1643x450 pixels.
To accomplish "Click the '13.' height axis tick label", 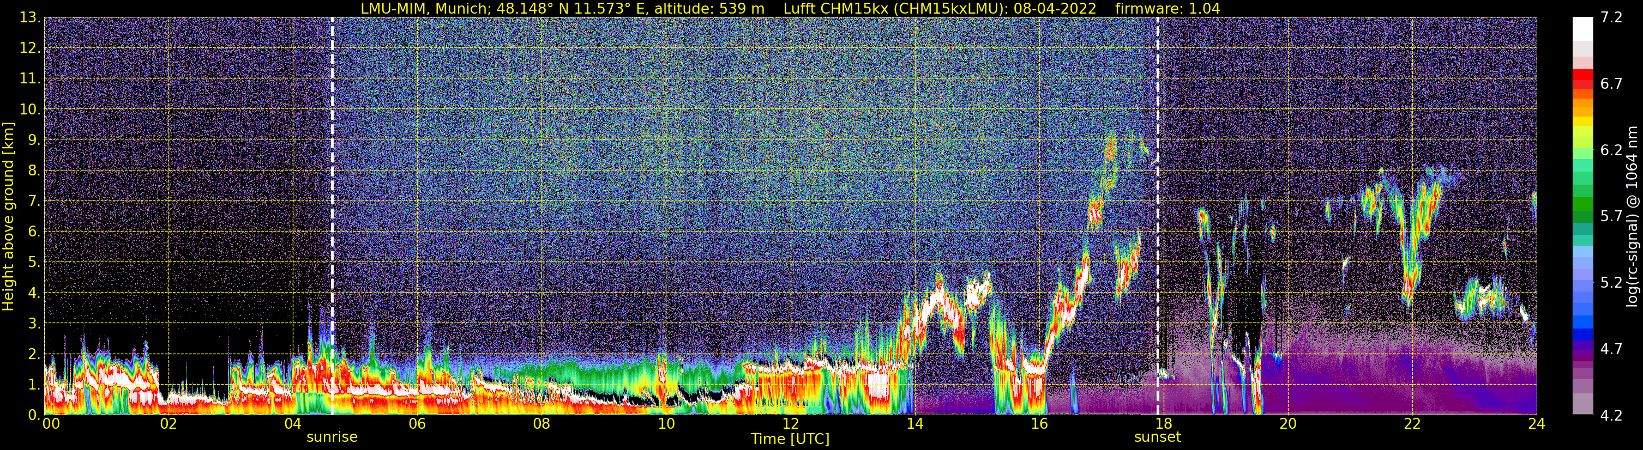I will pos(31,18).
